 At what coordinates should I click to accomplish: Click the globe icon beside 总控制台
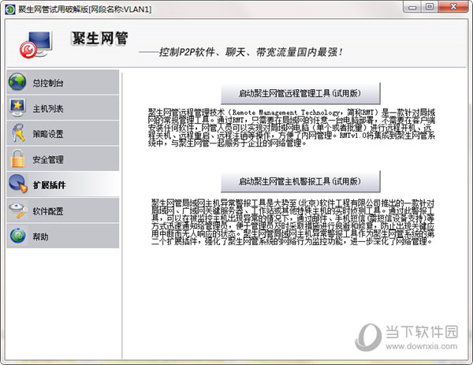tap(17, 82)
